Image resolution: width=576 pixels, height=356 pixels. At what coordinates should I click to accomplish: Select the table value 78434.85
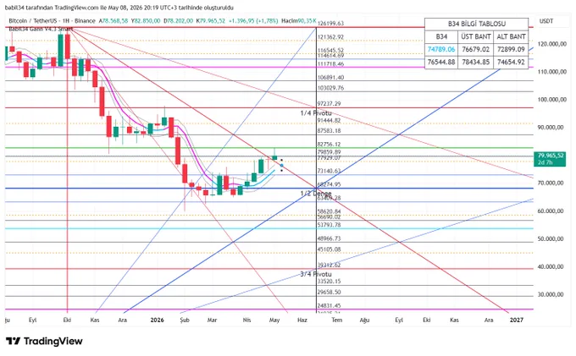tap(476, 62)
